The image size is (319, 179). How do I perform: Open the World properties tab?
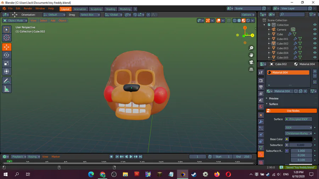(261, 106)
